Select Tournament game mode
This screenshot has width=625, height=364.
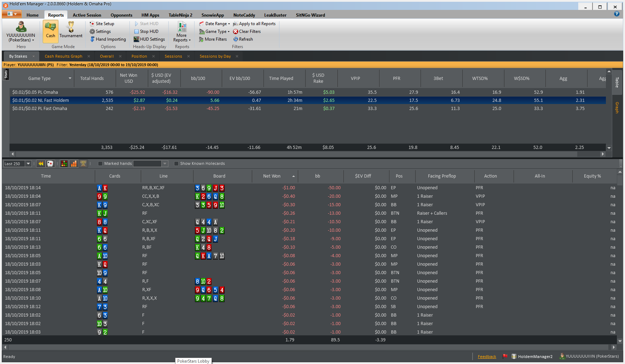(71, 30)
